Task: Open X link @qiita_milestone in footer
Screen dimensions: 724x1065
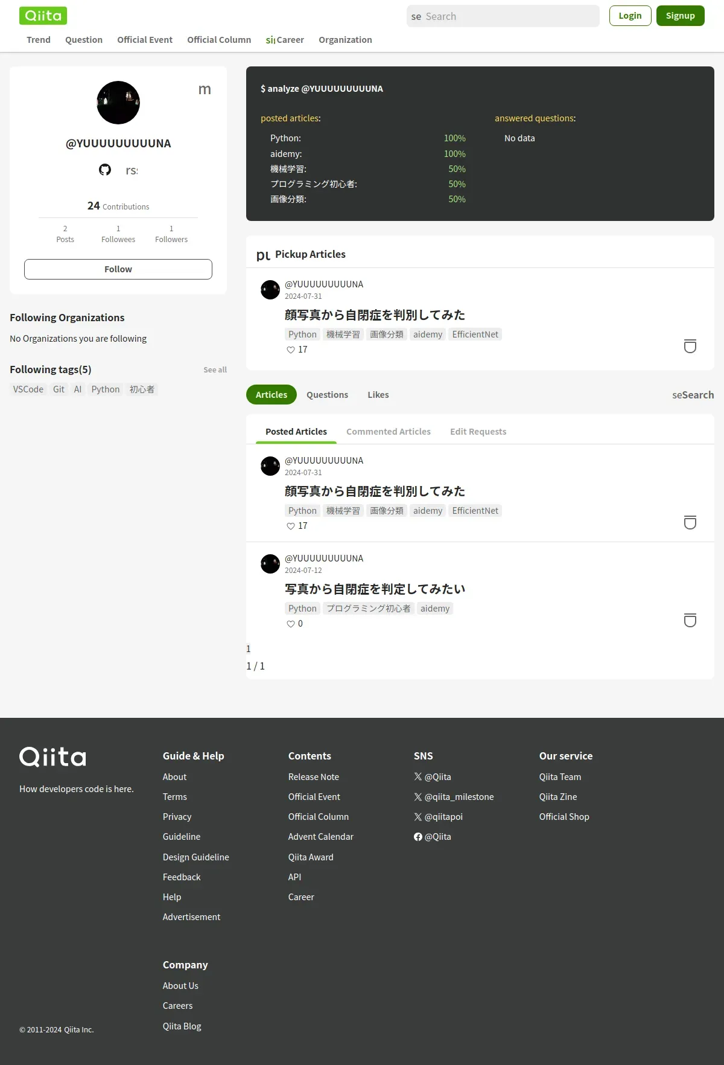Action: click(454, 797)
